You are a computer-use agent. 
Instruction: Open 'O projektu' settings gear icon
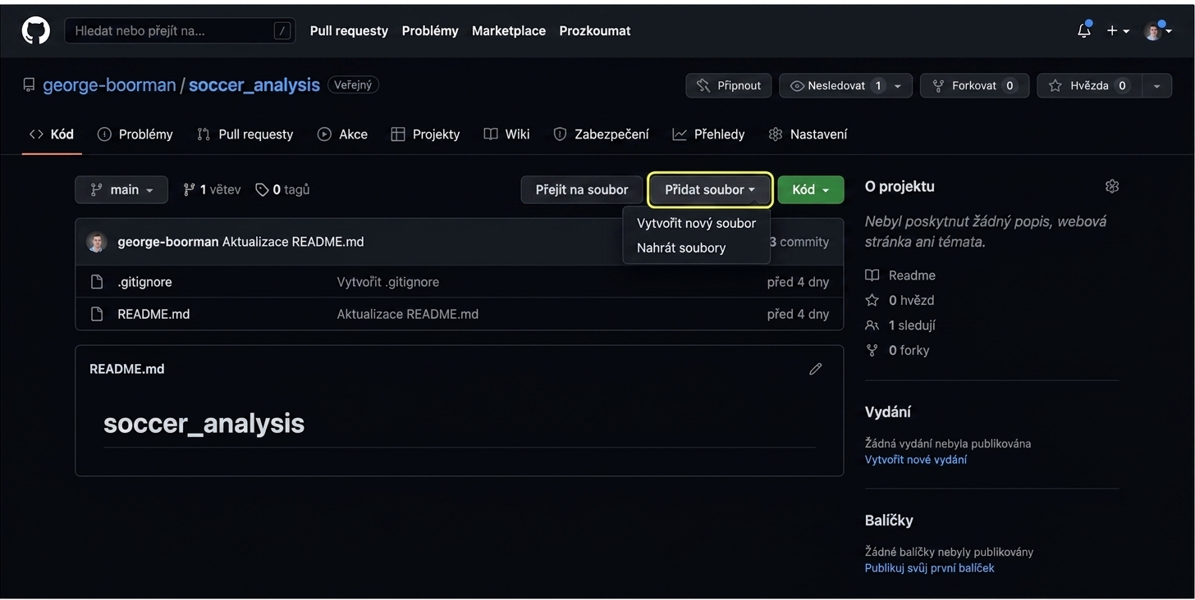[1112, 187]
